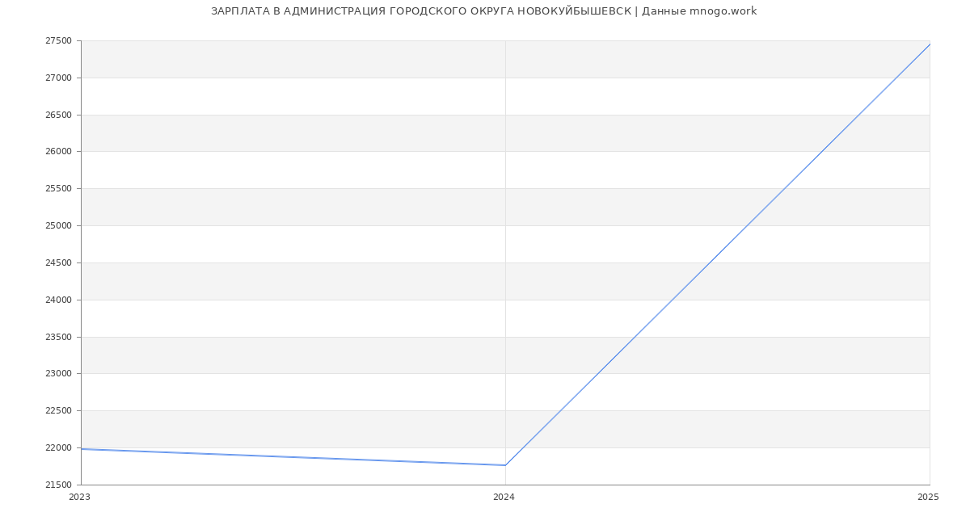Click the 25000 y-axis label

pos(58,226)
